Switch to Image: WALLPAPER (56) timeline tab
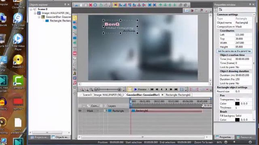This screenshot has width=259, height=145. tap(109, 95)
